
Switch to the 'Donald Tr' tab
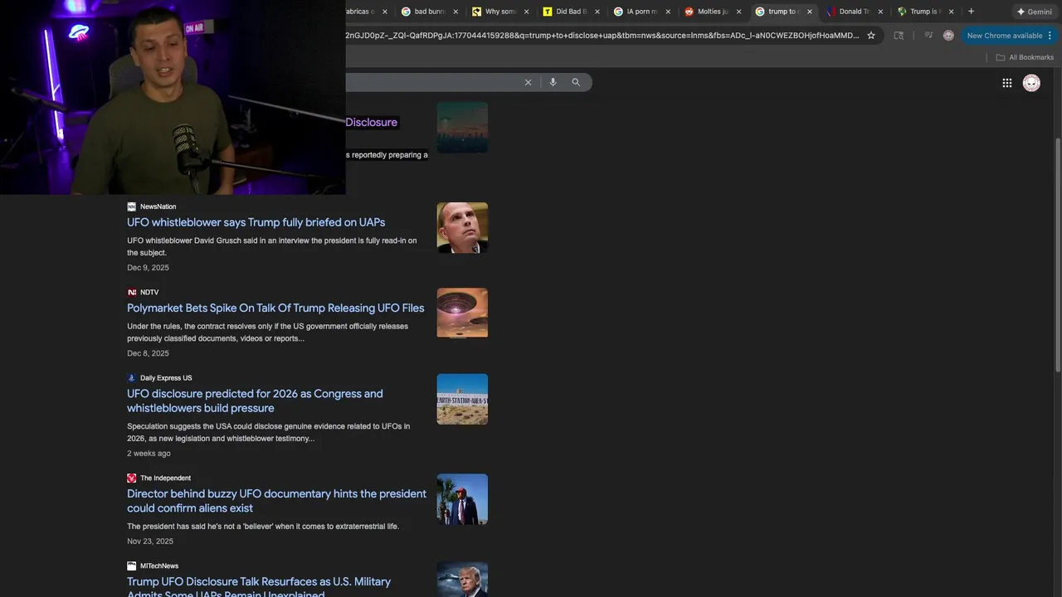(853, 12)
